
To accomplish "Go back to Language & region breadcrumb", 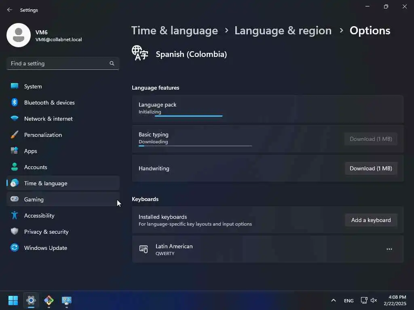I will (283, 31).
